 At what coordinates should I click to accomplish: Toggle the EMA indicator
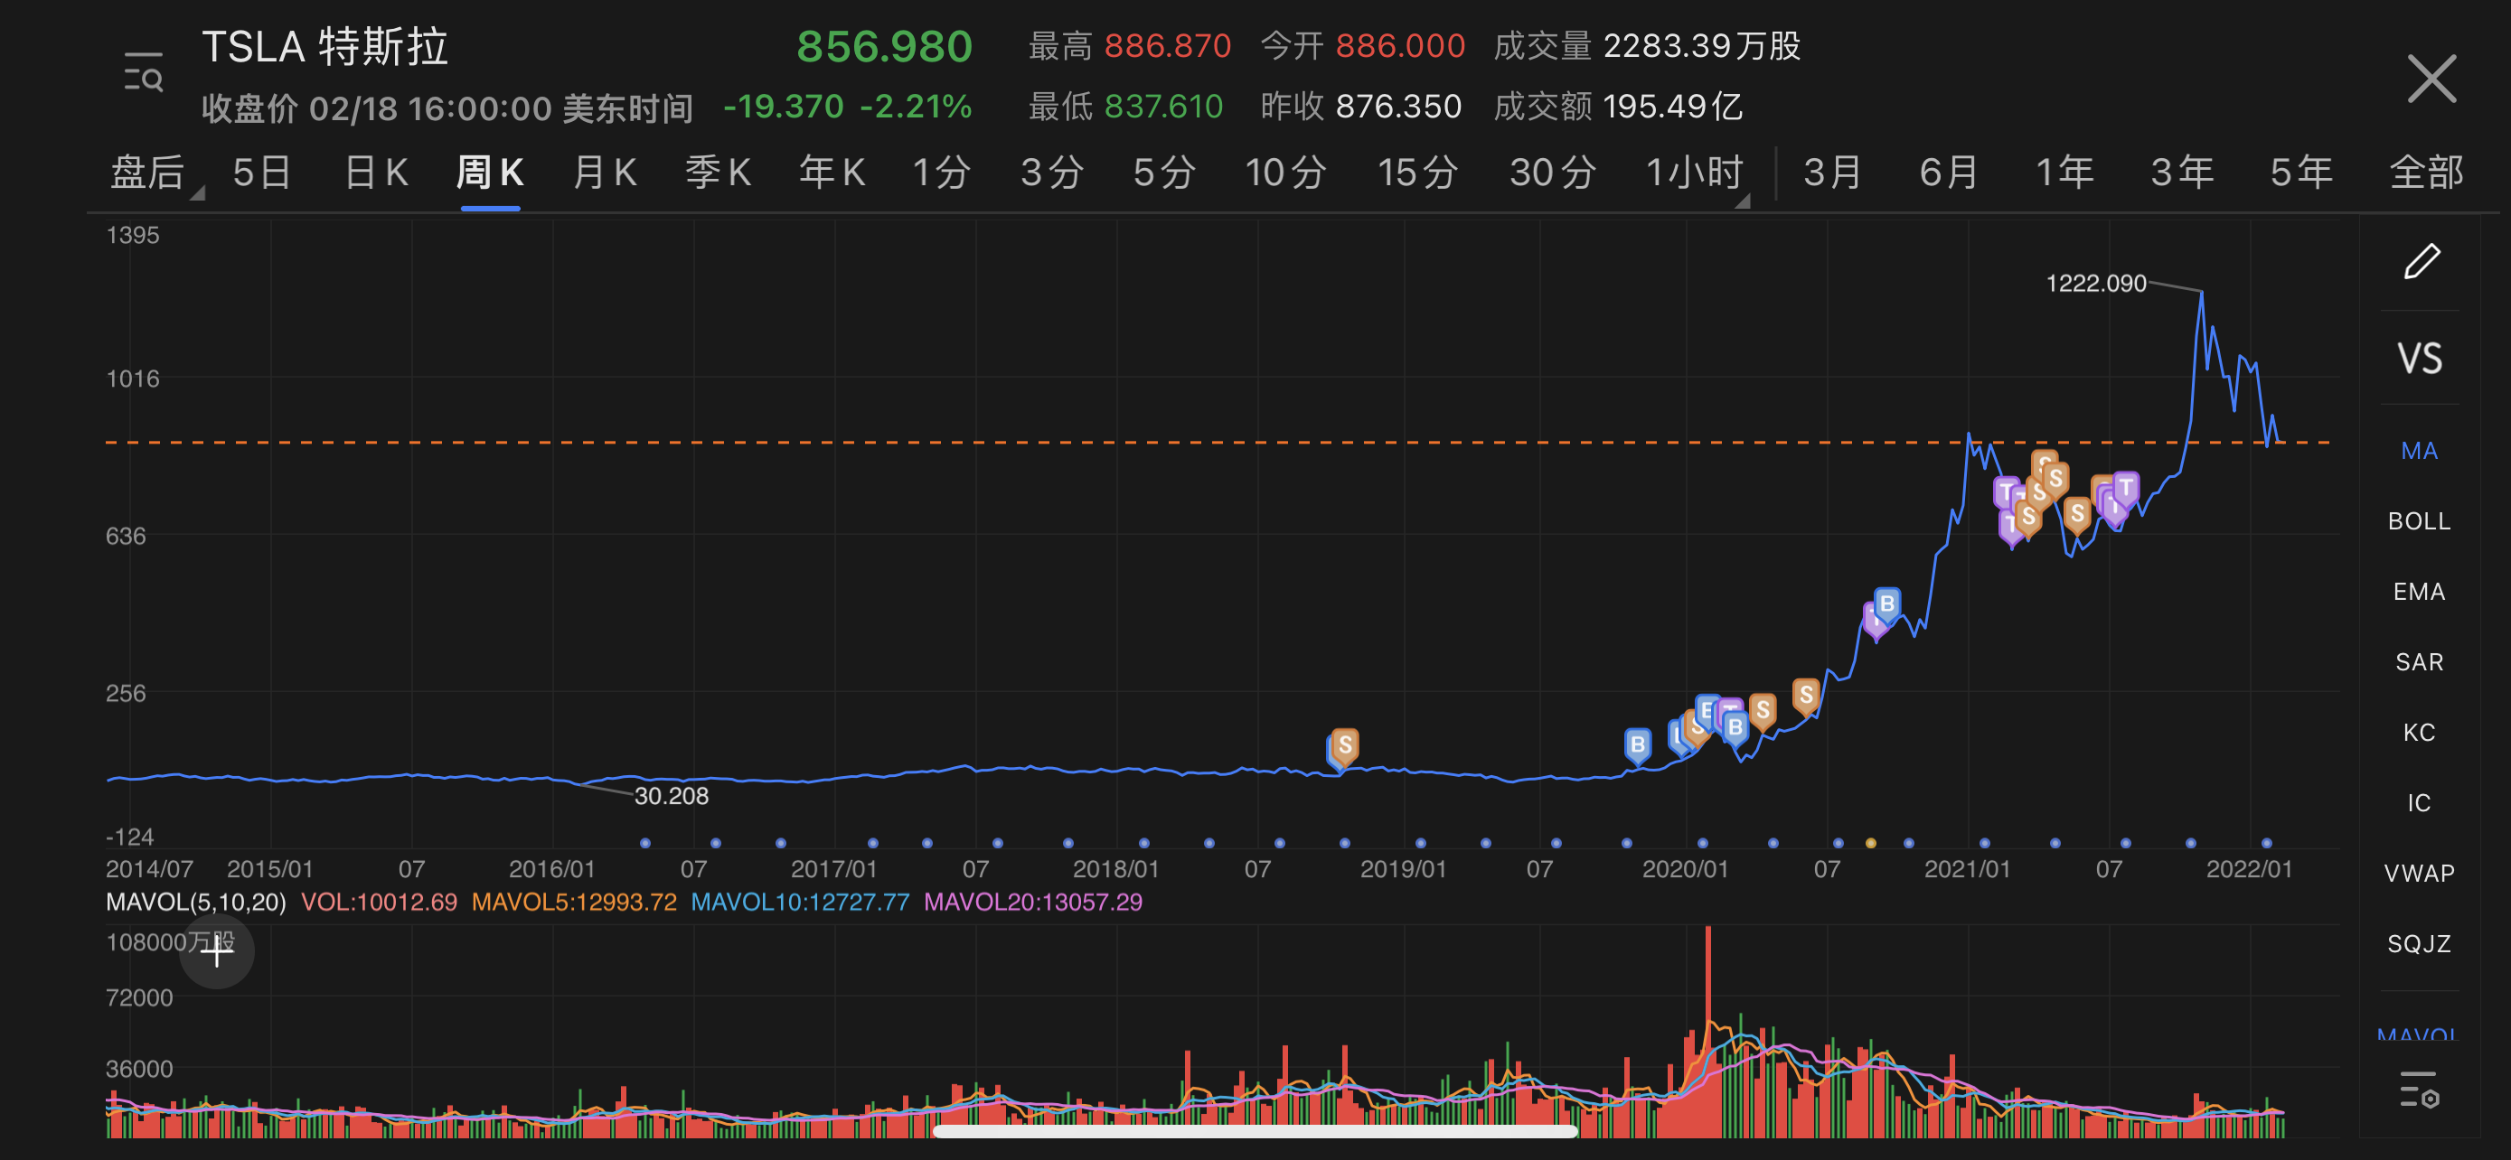2419,590
